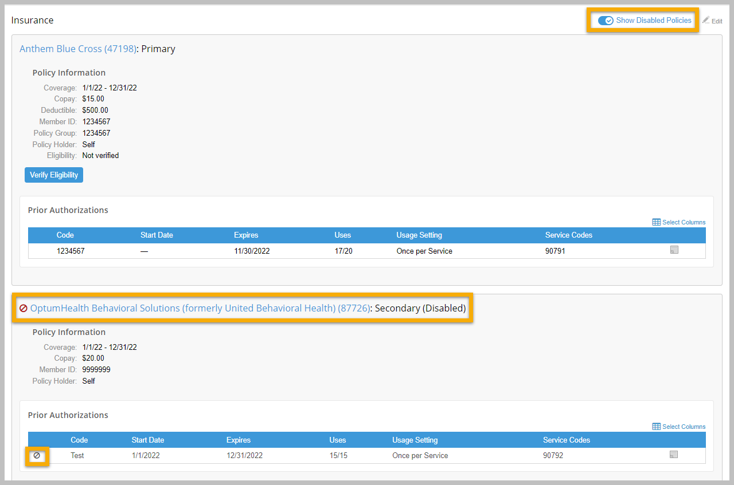Sort Anthem table by Expires header
Screen dimensions: 734x485
click(246, 235)
